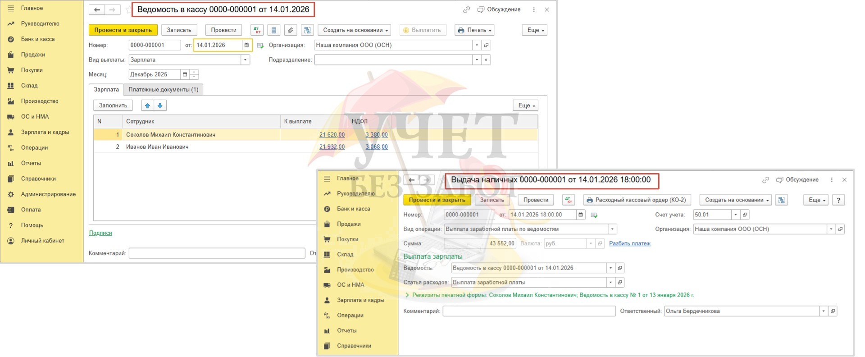Move row down in Зарплата table
The image size is (865, 357).
pos(160,105)
